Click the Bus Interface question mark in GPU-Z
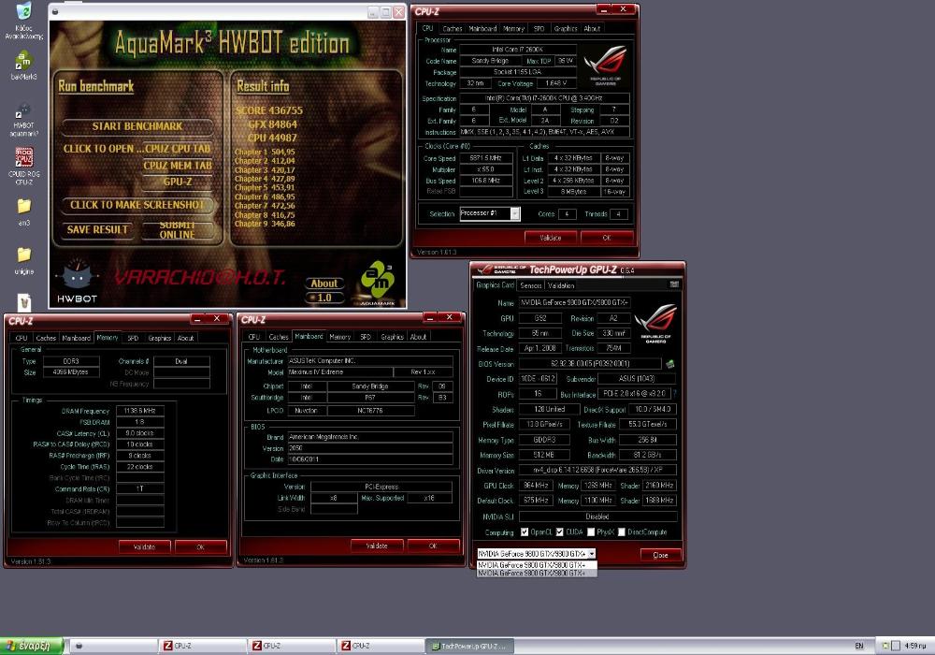935x655 pixels. coord(674,394)
